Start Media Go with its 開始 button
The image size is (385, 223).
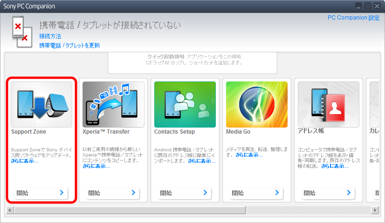256,193
